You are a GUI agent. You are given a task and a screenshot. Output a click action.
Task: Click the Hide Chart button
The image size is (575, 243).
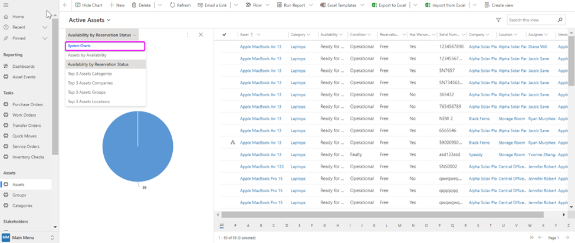point(88,5)
